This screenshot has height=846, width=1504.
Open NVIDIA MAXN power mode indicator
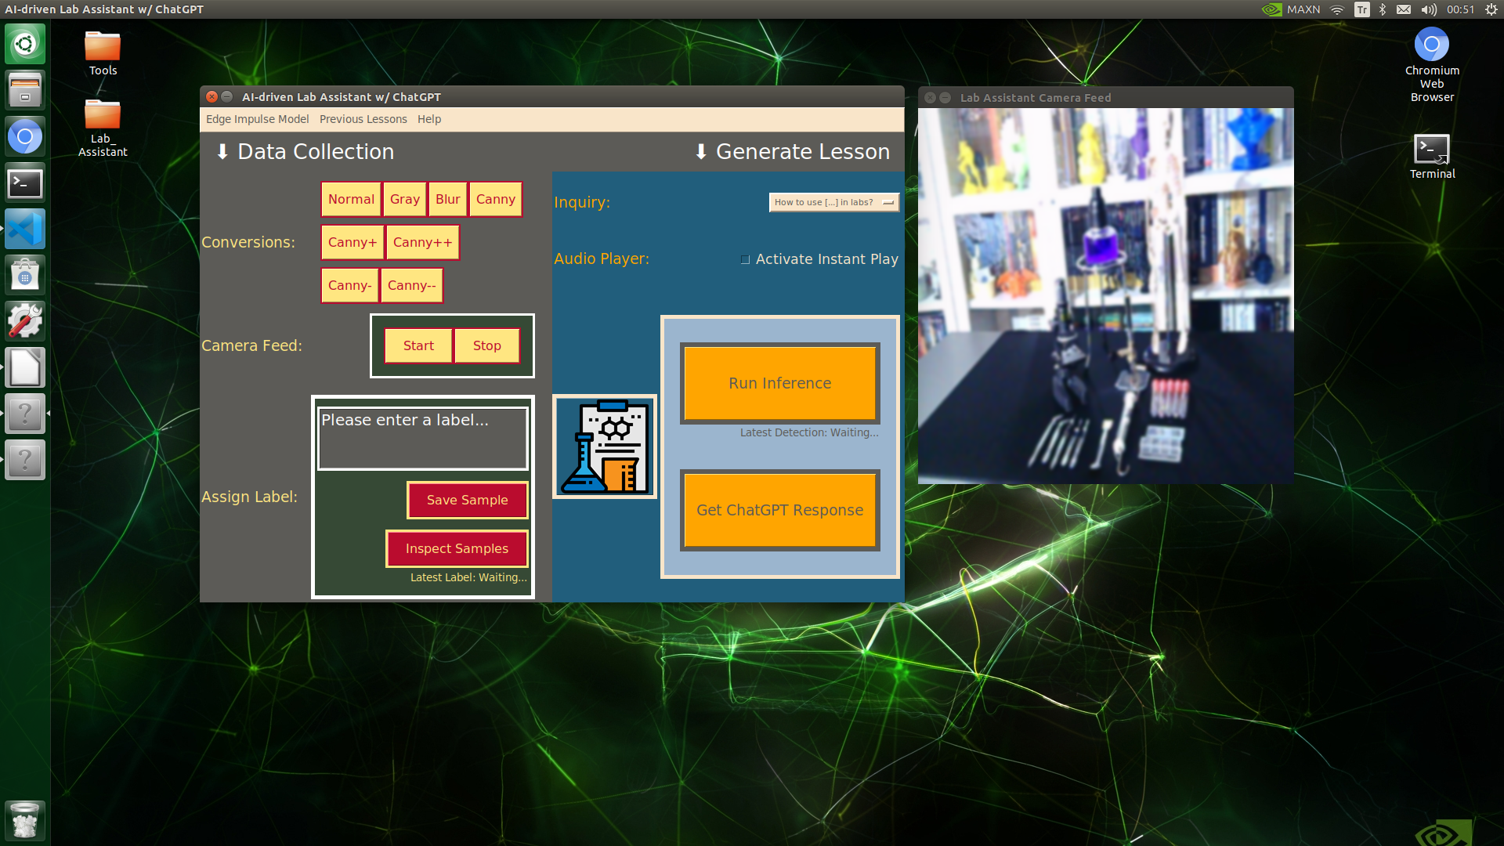coord(1291,9)
